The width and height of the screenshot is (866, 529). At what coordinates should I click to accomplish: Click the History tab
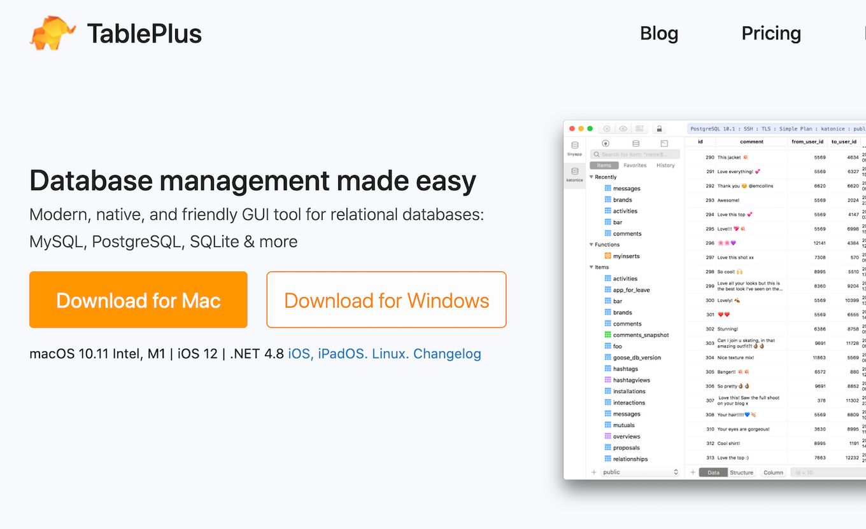pos(666,165)
